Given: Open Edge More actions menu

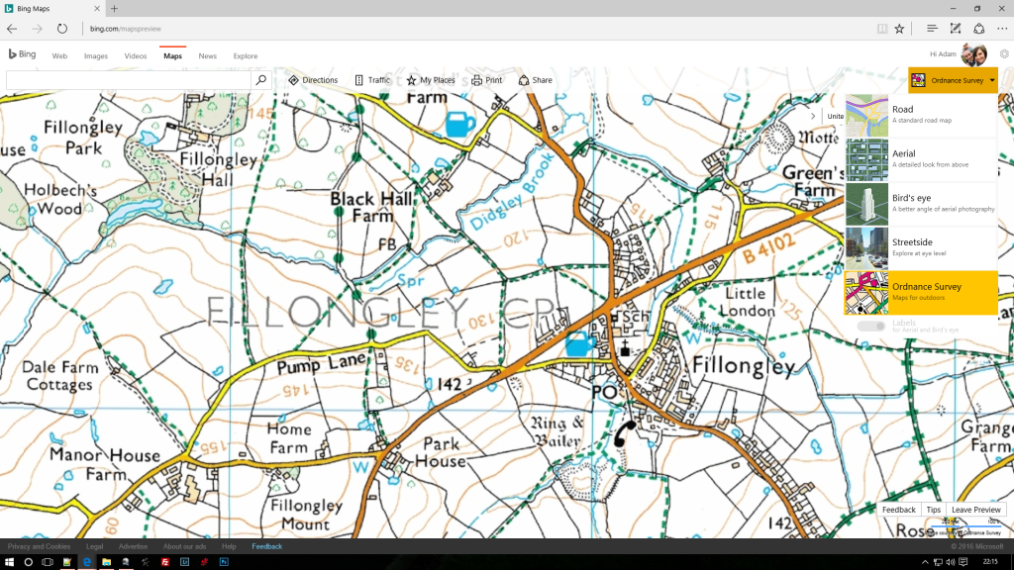Looking at the screenshot, I should click(1002, 29).
